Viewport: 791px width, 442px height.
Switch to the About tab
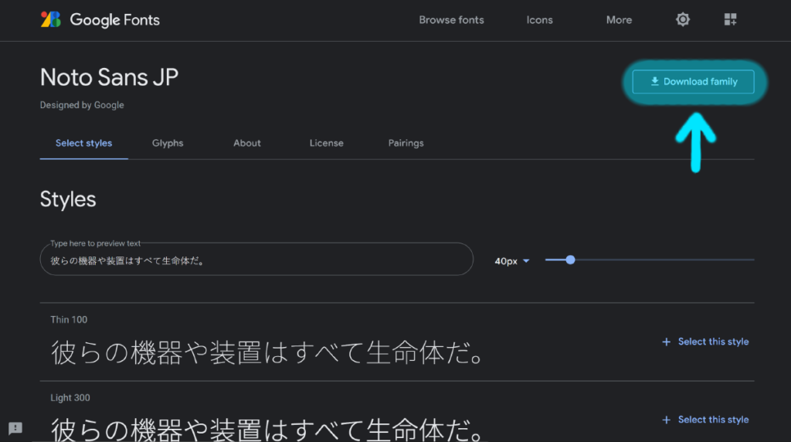[246, 143]
